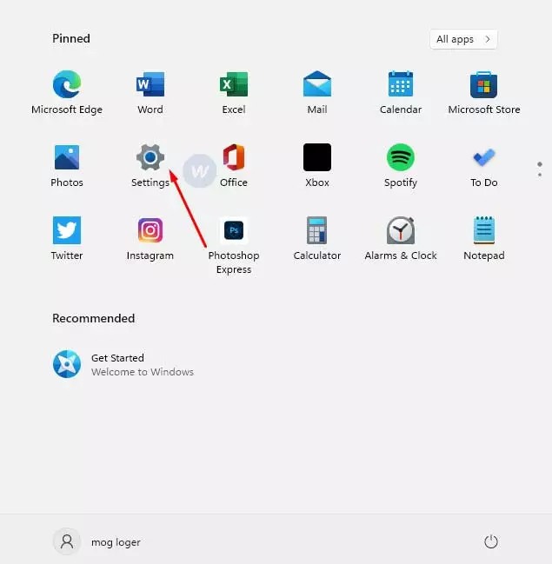This screenshot has width=552, height=564.
Task: Click the power button icon
Action: coord(491,541)
